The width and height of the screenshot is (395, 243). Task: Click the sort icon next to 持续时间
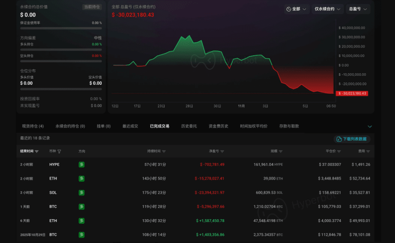164,151
